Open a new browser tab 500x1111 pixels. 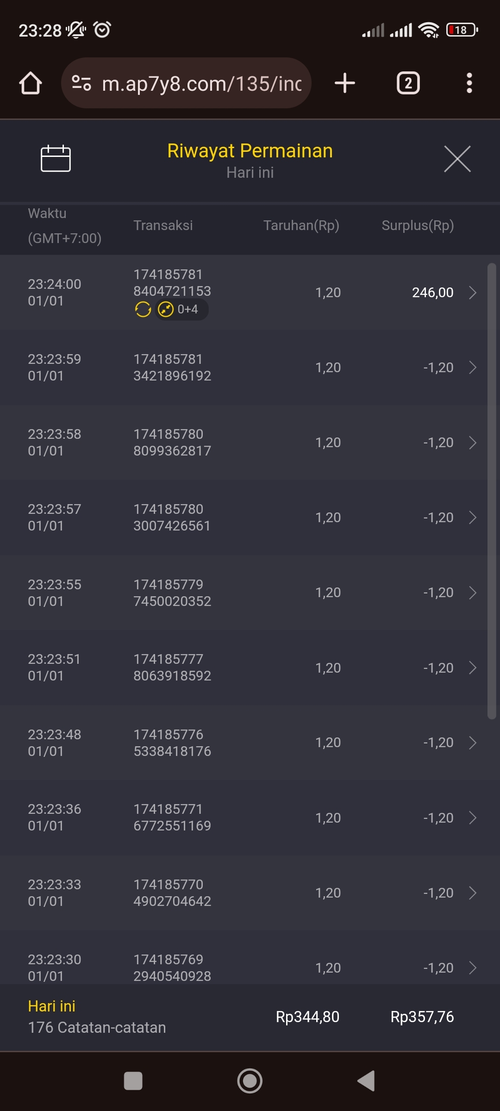pos(344,83)
